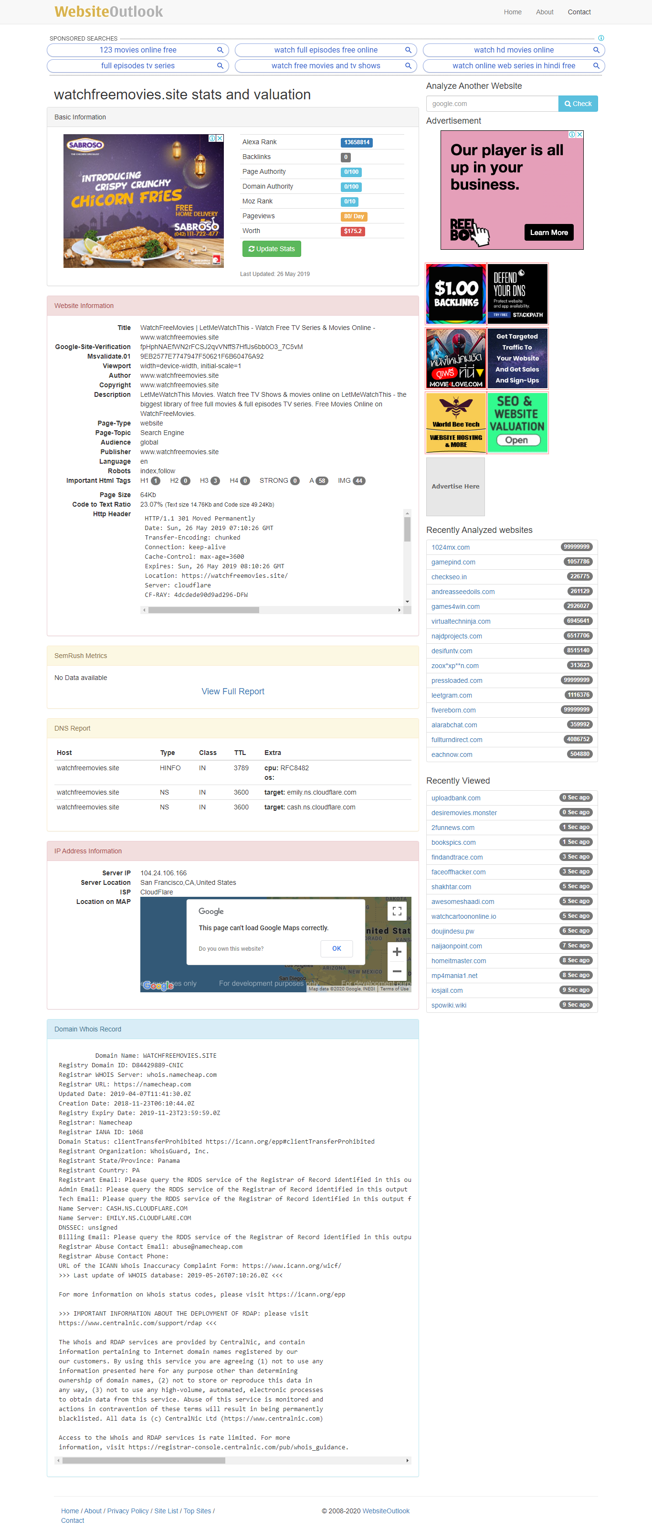Viewport: 652px width, 1530px height.
Task: Open the About nav item
Action: pyautogui.click(x=545, y=12)
